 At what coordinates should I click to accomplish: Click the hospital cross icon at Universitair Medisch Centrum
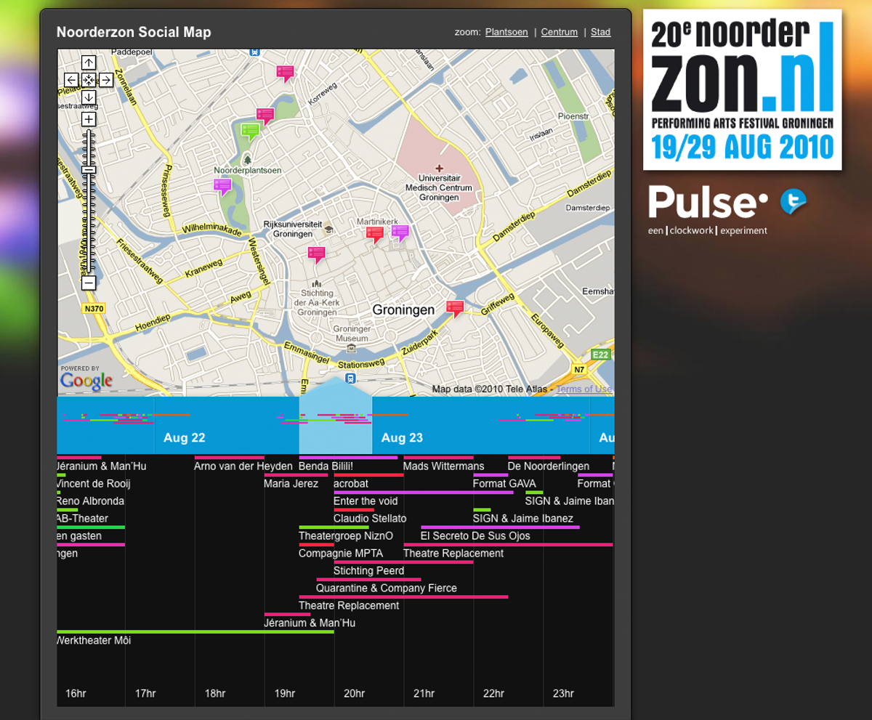439,168
